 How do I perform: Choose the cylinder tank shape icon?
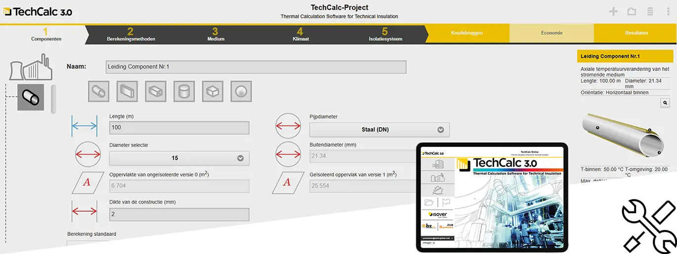(184, 91)
